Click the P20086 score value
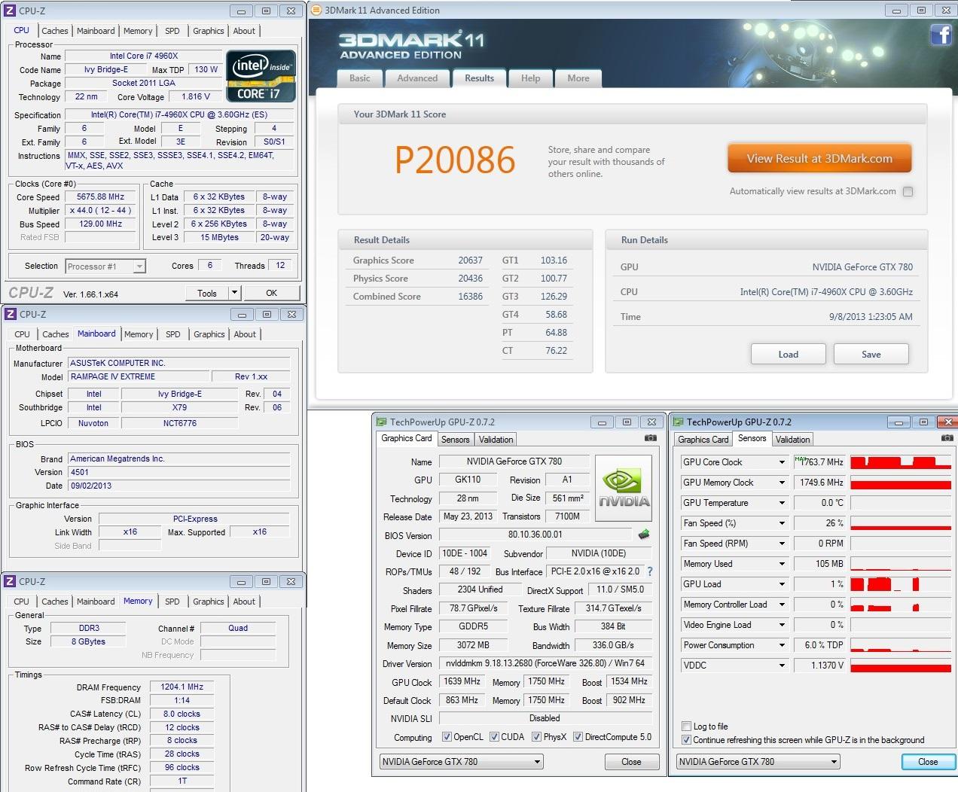Image resolution: width=958 pixels, height=792 pixels. coord(455,160)
